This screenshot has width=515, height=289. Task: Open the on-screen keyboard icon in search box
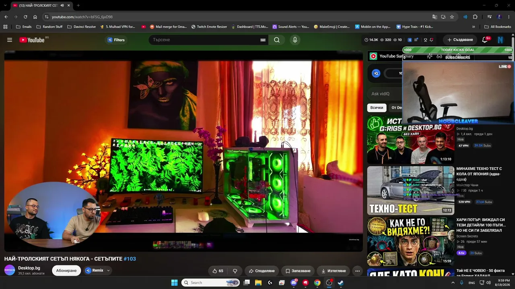tap(263, 40)
